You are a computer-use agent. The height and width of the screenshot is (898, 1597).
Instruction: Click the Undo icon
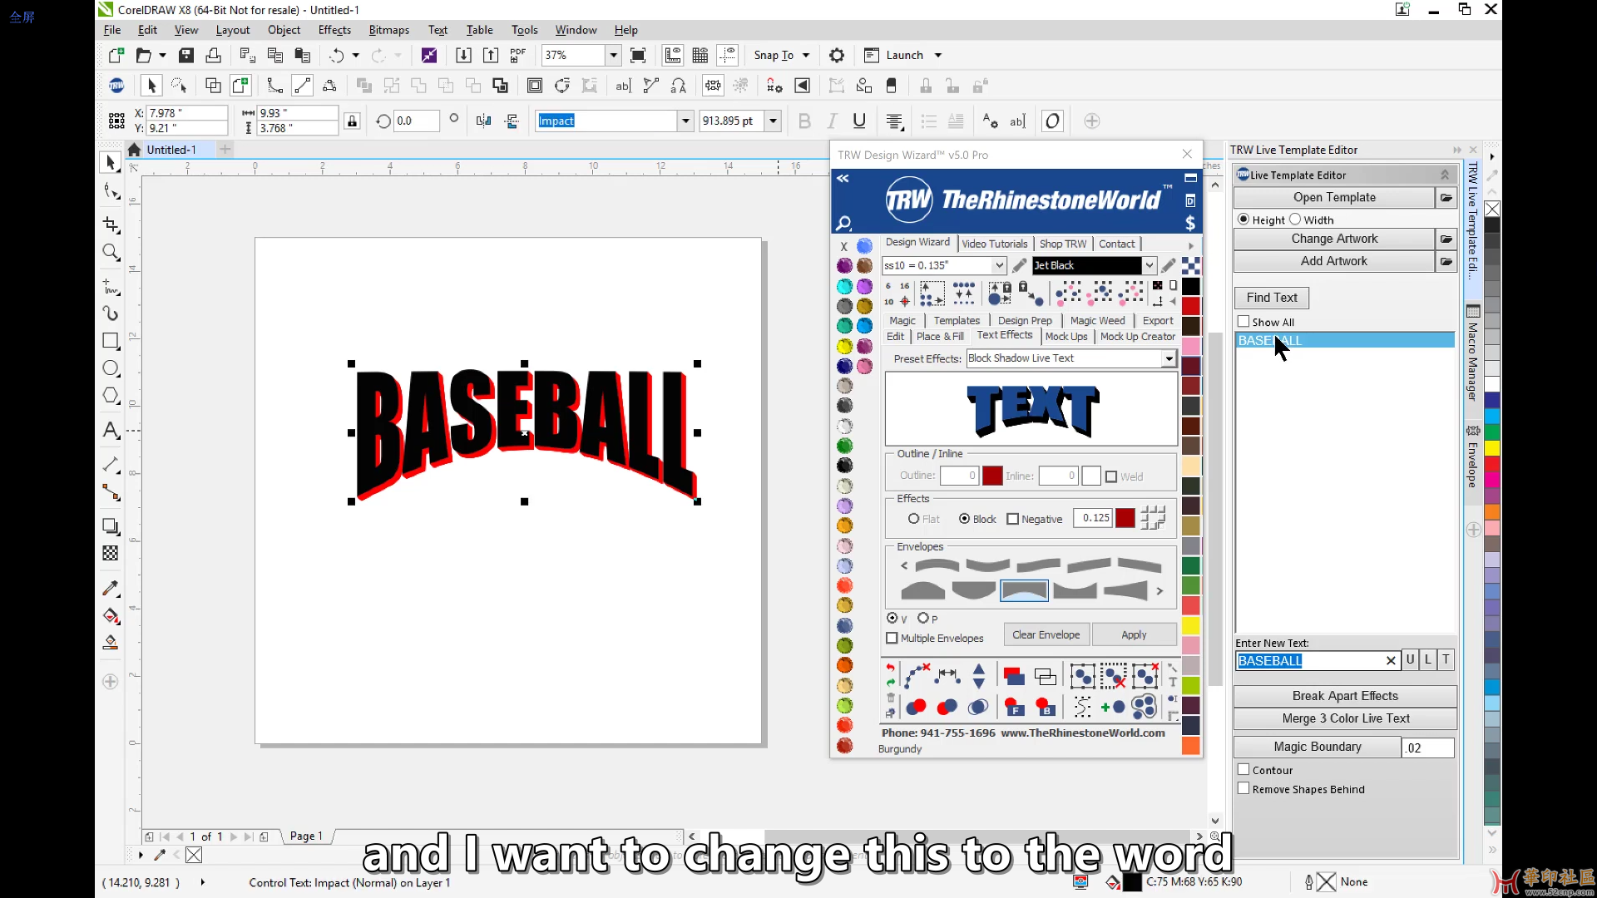pos(337,55)
